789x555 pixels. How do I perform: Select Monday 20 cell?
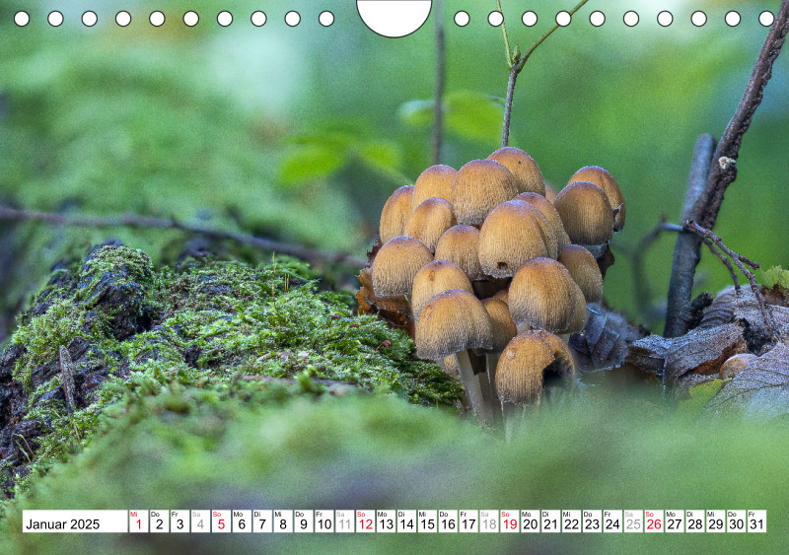pos(531,521)
